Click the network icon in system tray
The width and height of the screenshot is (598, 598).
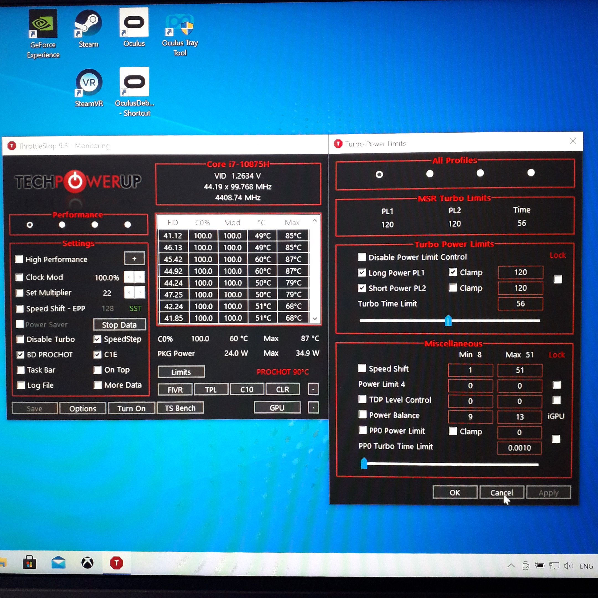[x=554, y=566]
